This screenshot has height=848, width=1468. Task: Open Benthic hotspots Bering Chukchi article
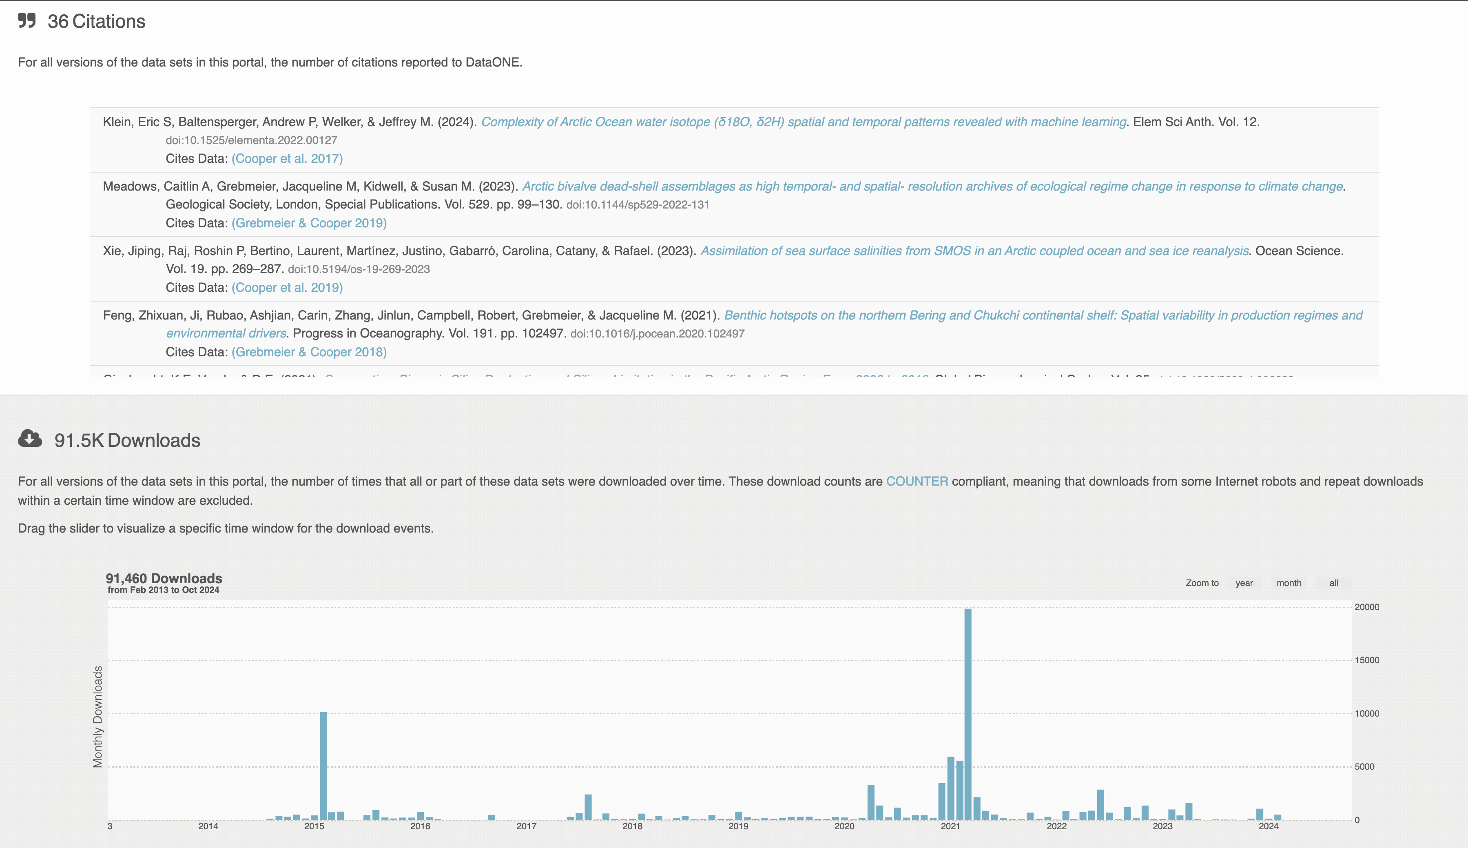[1043, 315]
